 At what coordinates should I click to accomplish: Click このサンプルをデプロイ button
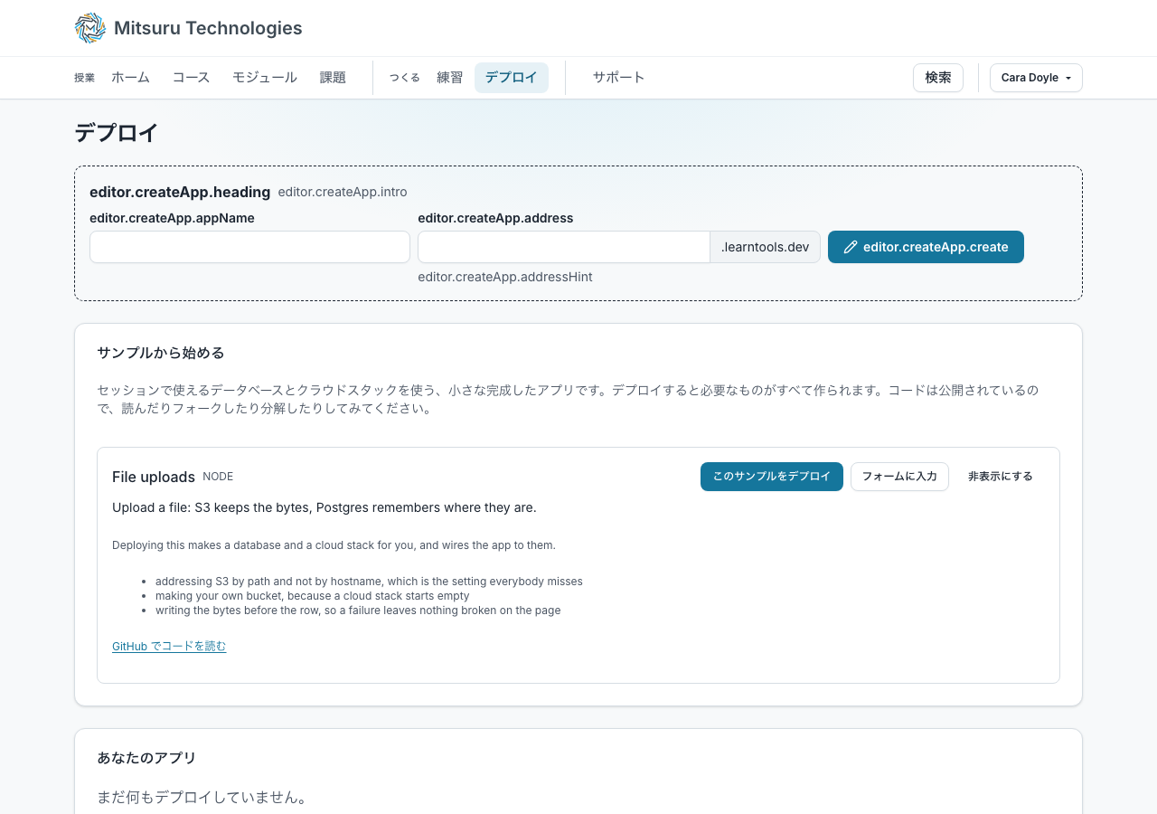pos(772,477)
